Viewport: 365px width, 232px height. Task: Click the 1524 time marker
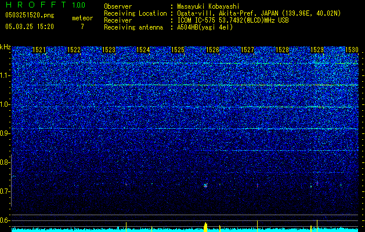pyautogui.click(x=143, y=50)
